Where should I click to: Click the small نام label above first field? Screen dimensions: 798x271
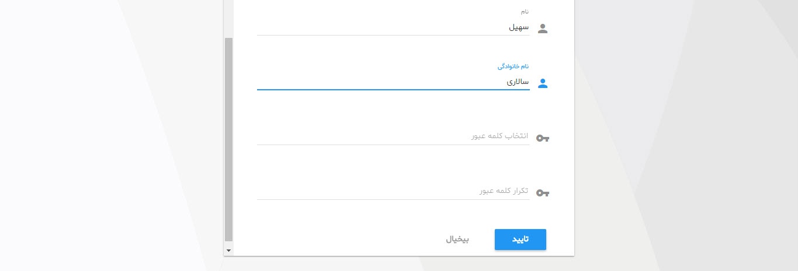(525, 12)
